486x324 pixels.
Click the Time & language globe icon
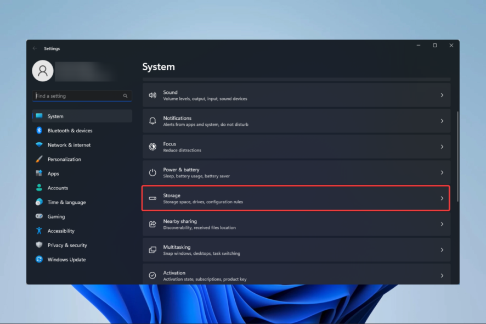(39, 202)
